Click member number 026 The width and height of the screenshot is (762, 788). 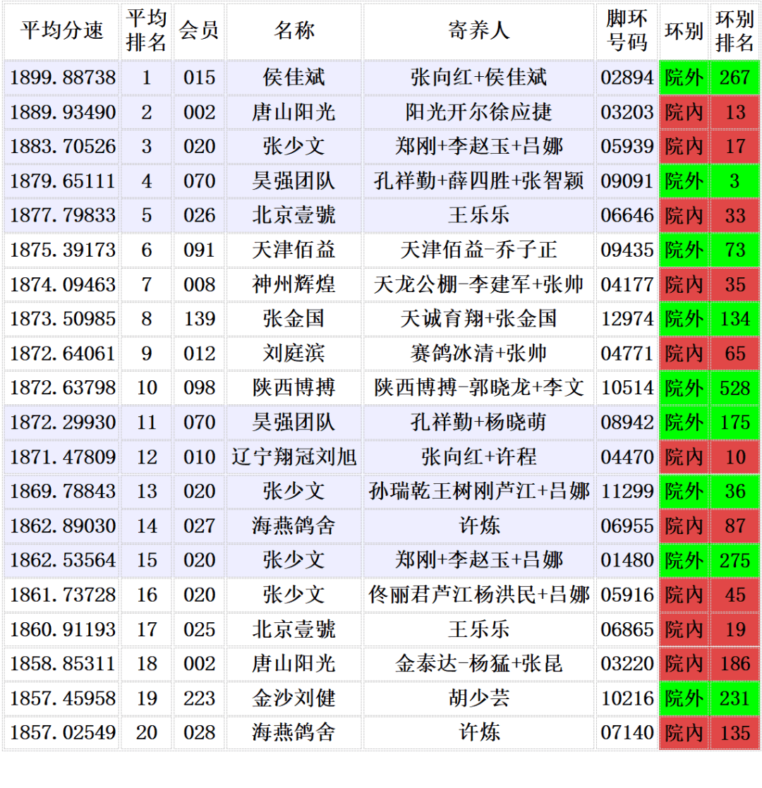click(x=199, y=216)
